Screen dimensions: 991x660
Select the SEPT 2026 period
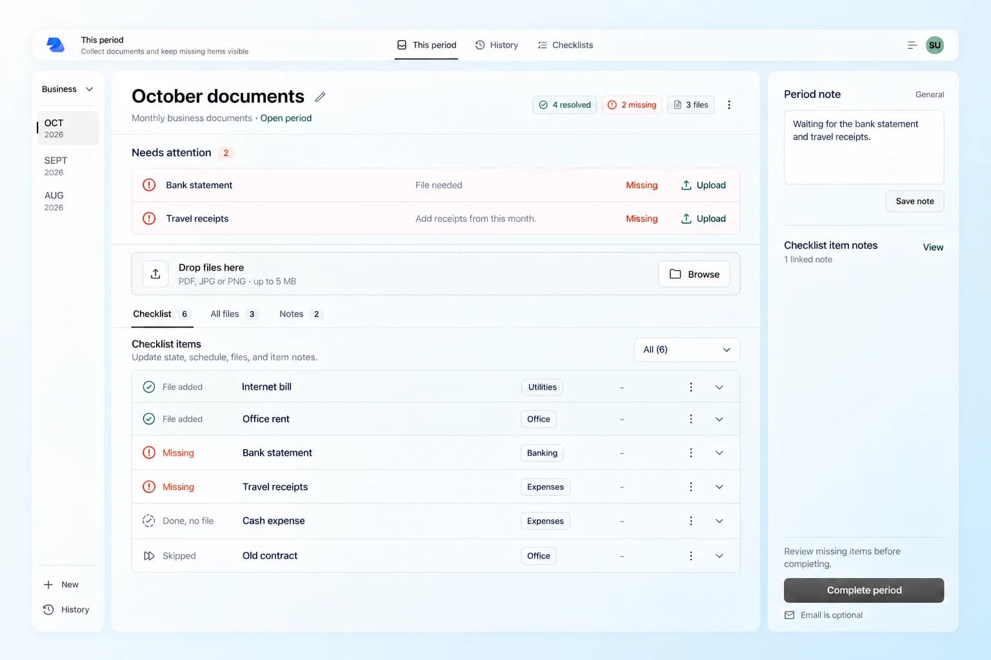(x=68, y=166)
